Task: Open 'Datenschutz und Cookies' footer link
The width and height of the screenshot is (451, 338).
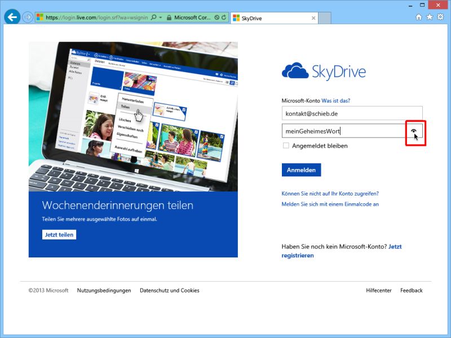Action: (170, 290)
